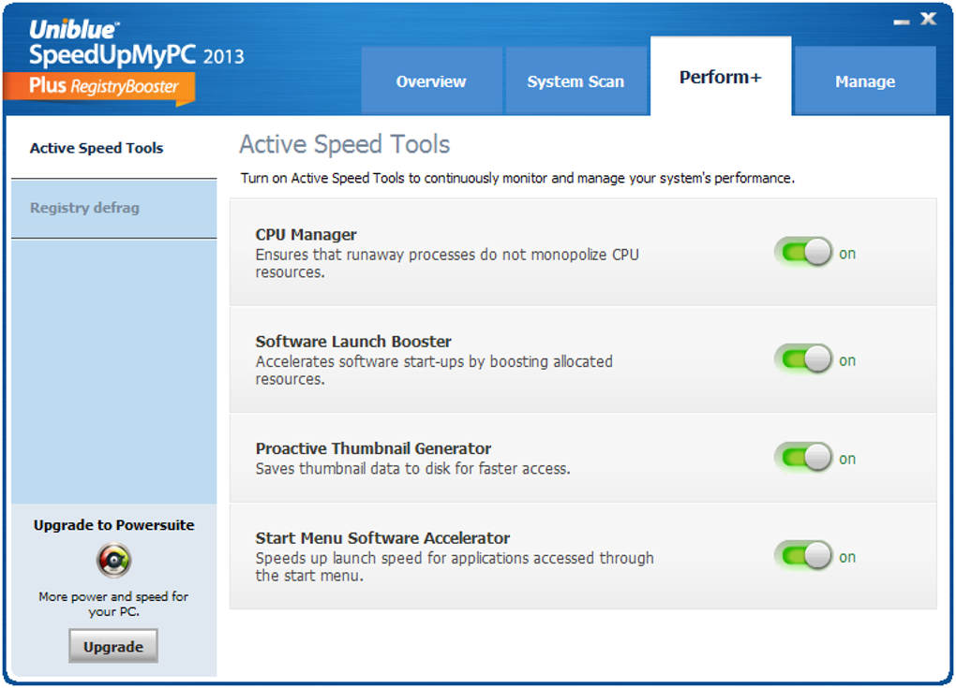Minimize the SpeedUpMyPC window

902,22
